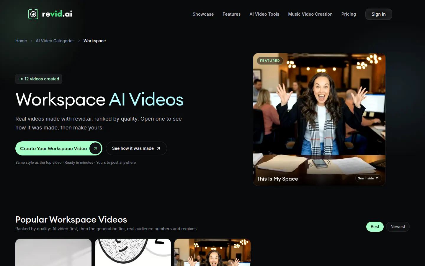Navigate to Pricing page

coord(349,14)
